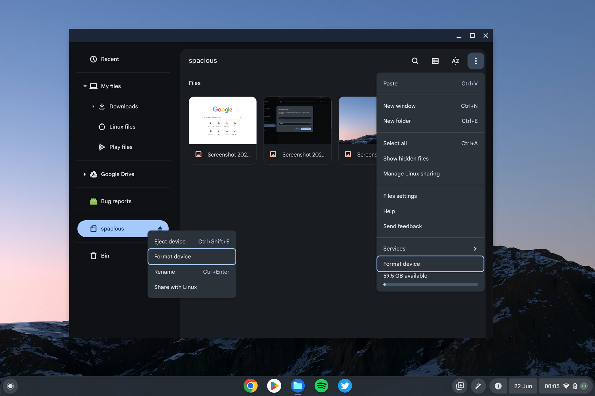The image size is (595, 396).
Task: Click the Recent sidebar label
Action: (x=110, y=59)
